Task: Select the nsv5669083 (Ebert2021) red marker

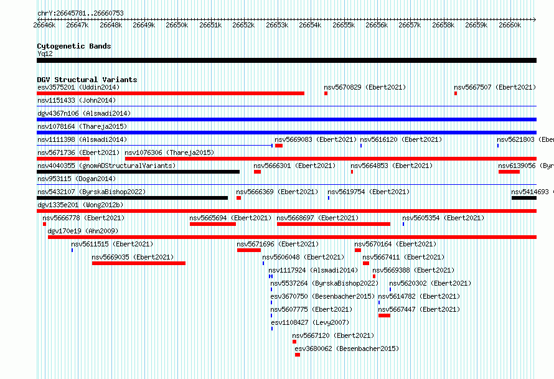Action: click(279, 146)
